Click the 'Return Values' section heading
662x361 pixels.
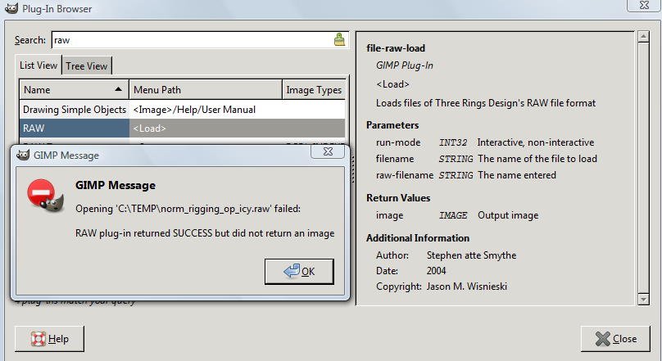398,198
